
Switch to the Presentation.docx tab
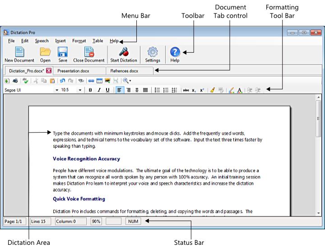coord(79,71)
